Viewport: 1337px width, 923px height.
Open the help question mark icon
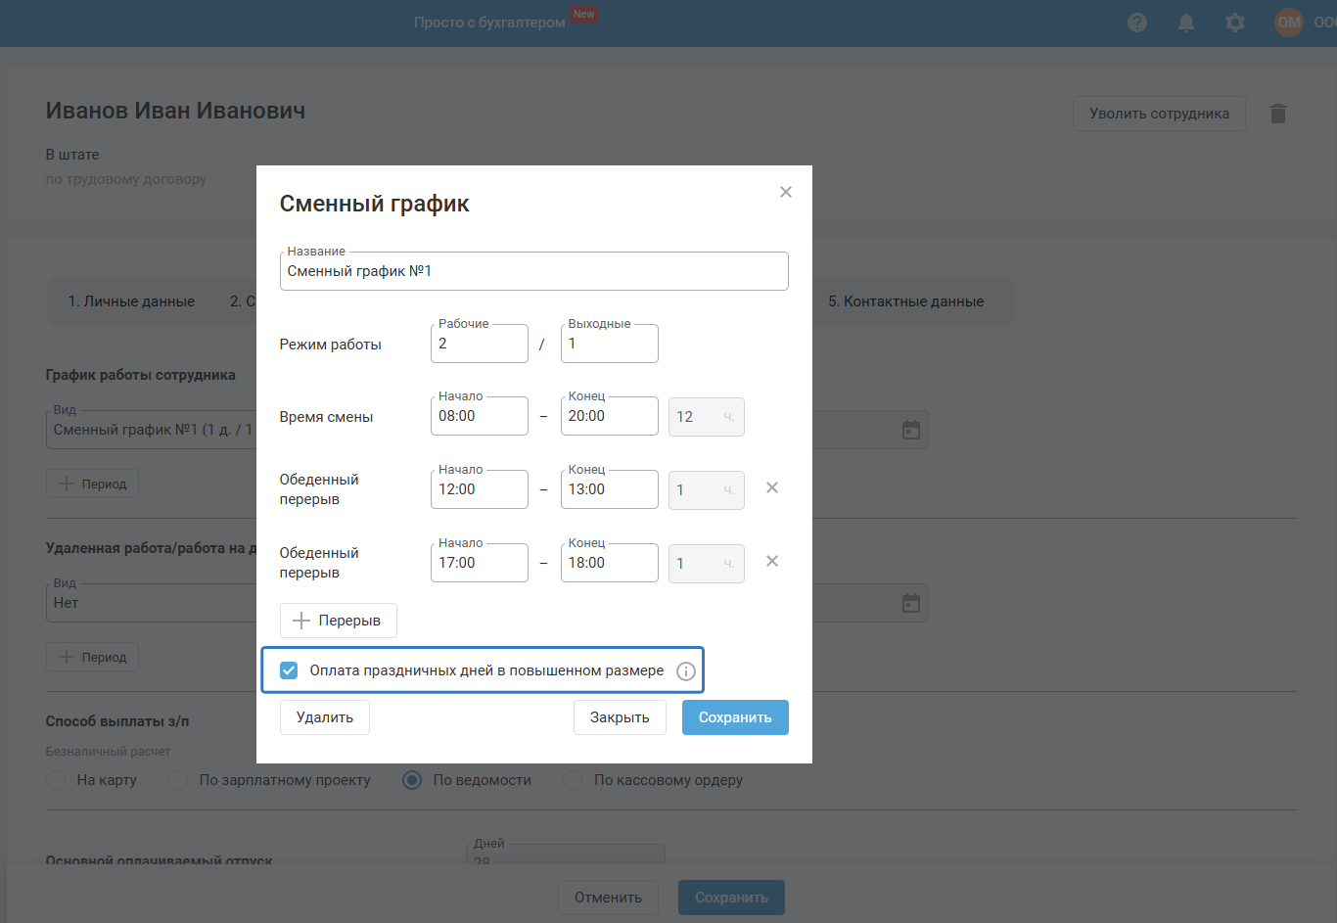[1137, 23]
